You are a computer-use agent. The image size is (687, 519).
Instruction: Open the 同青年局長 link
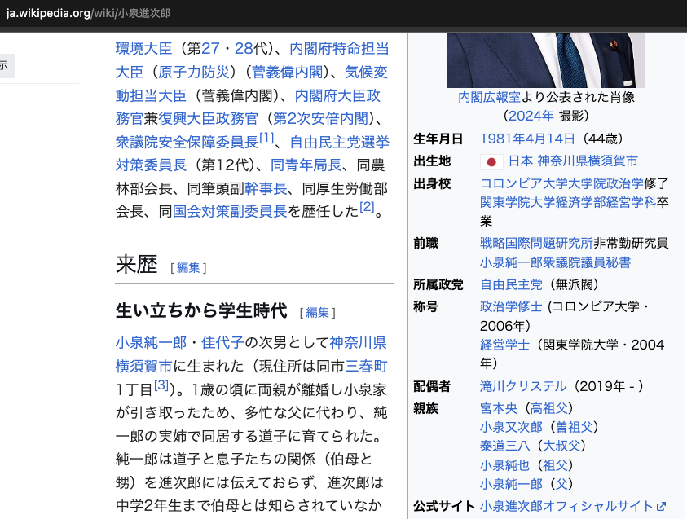pyautogui.click(x=306, y=165)
